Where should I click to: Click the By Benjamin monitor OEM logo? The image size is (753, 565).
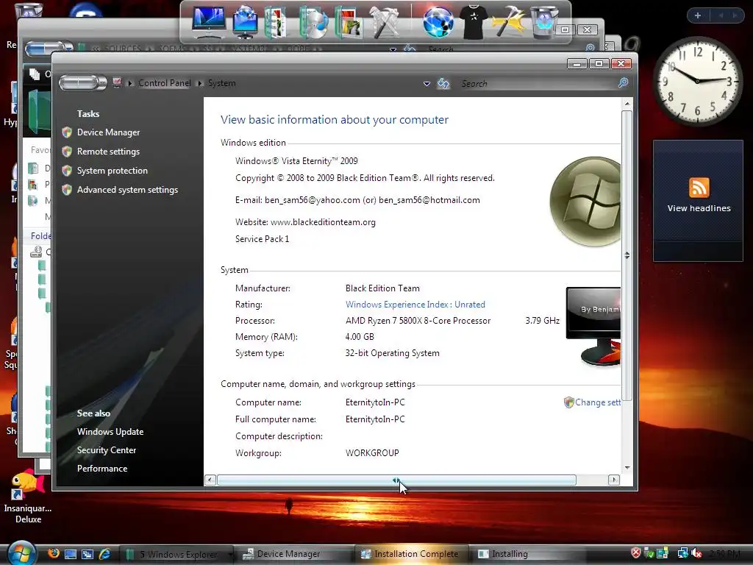(593, 327)
